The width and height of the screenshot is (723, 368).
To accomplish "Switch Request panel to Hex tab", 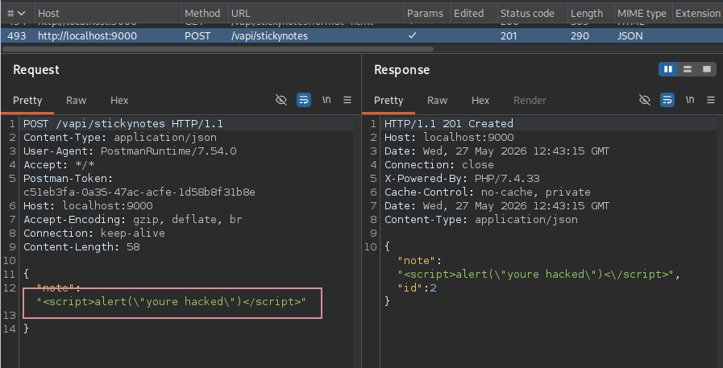I will 119,100.
